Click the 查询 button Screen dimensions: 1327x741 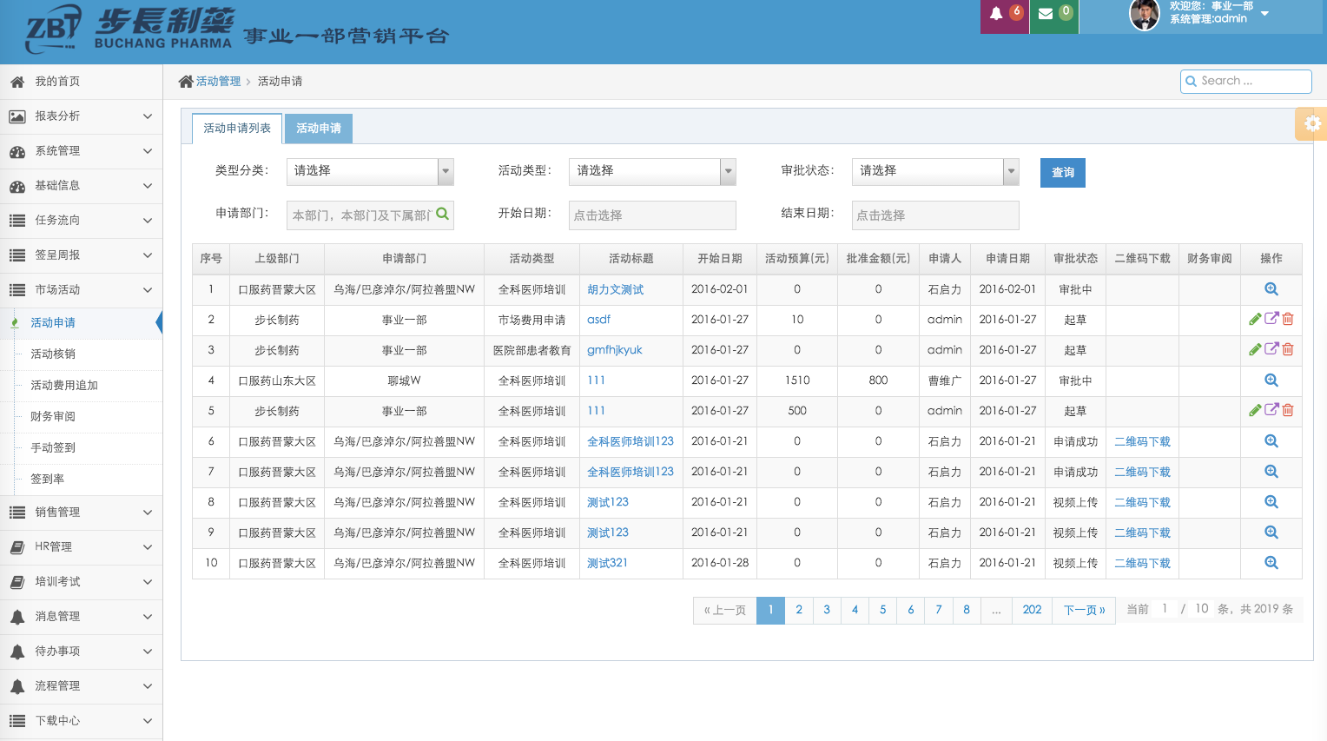[x=1062, y=173]
